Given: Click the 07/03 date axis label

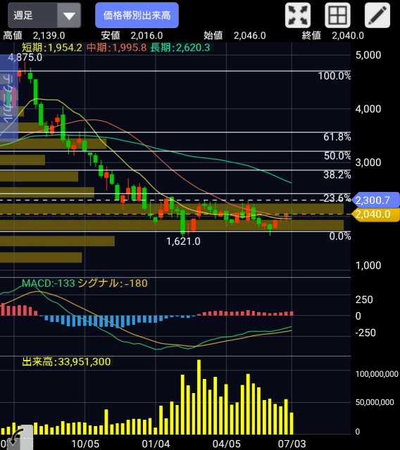Looking at the screenshot, I should [x=292, y=444].
